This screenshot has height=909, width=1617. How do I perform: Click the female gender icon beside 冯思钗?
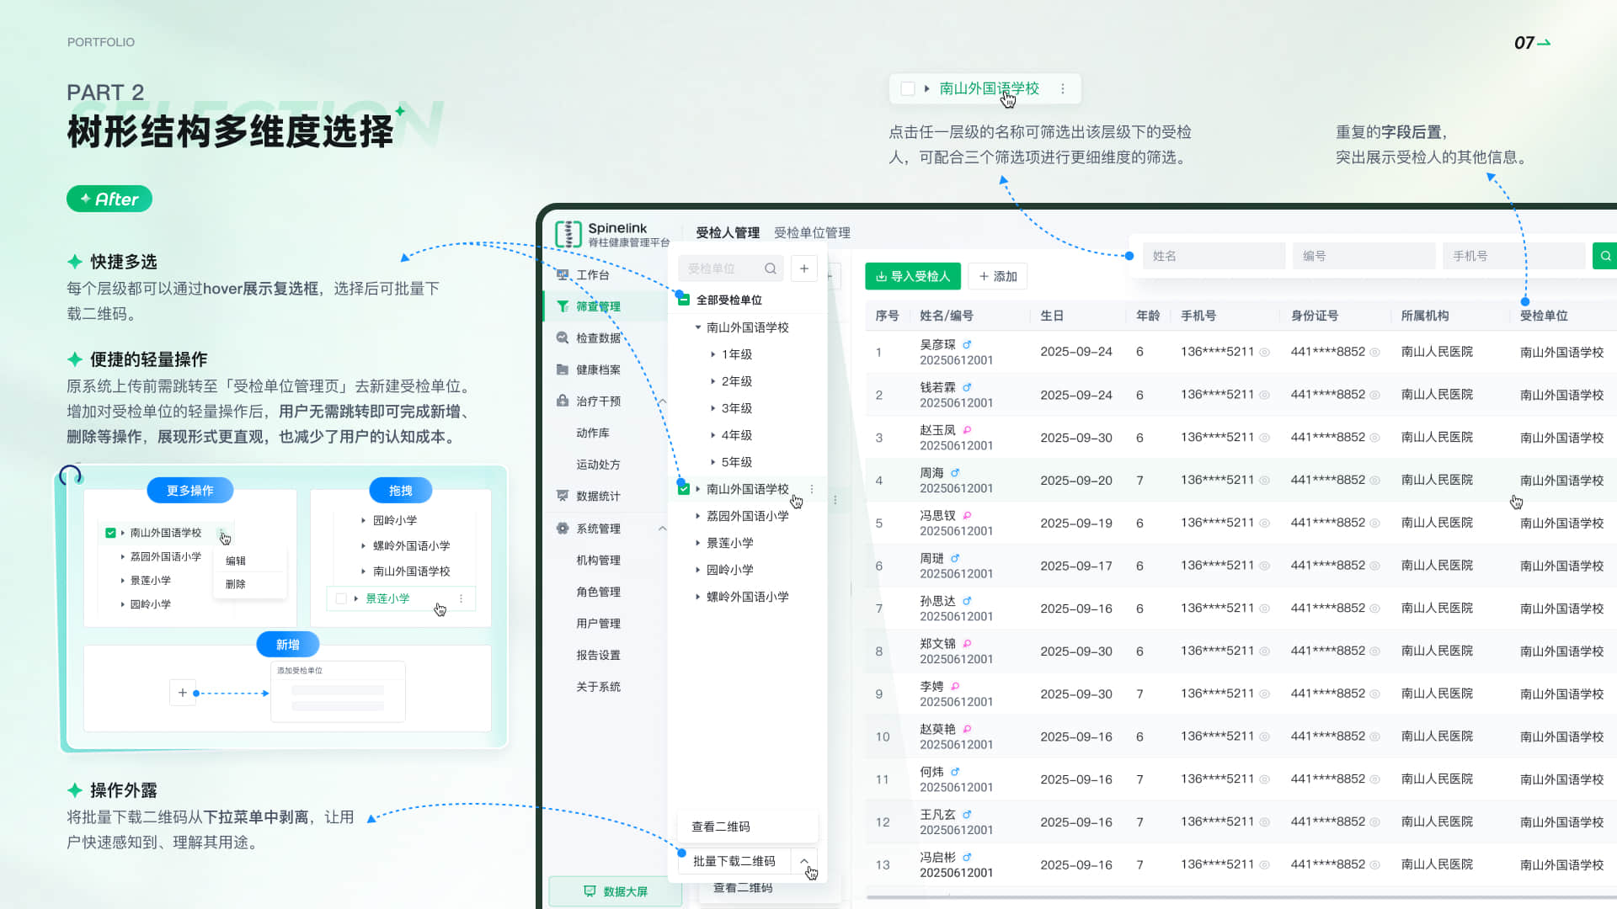pyautogui.click(x=967, y=515)
